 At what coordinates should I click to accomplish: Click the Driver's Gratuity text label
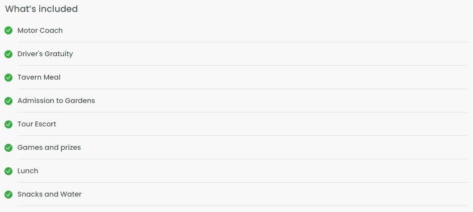click(x=45, y=54)
